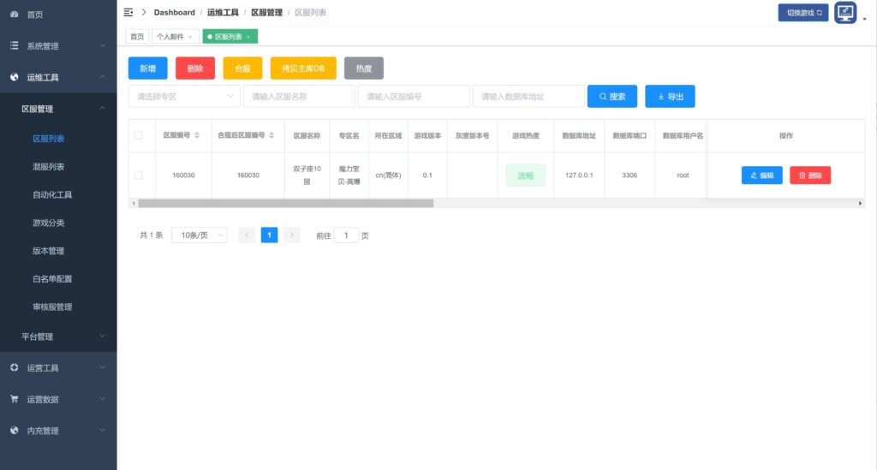Expand the 运营工具 menu
This screenshot has height=470, width=877.
[x=58, y=368]
